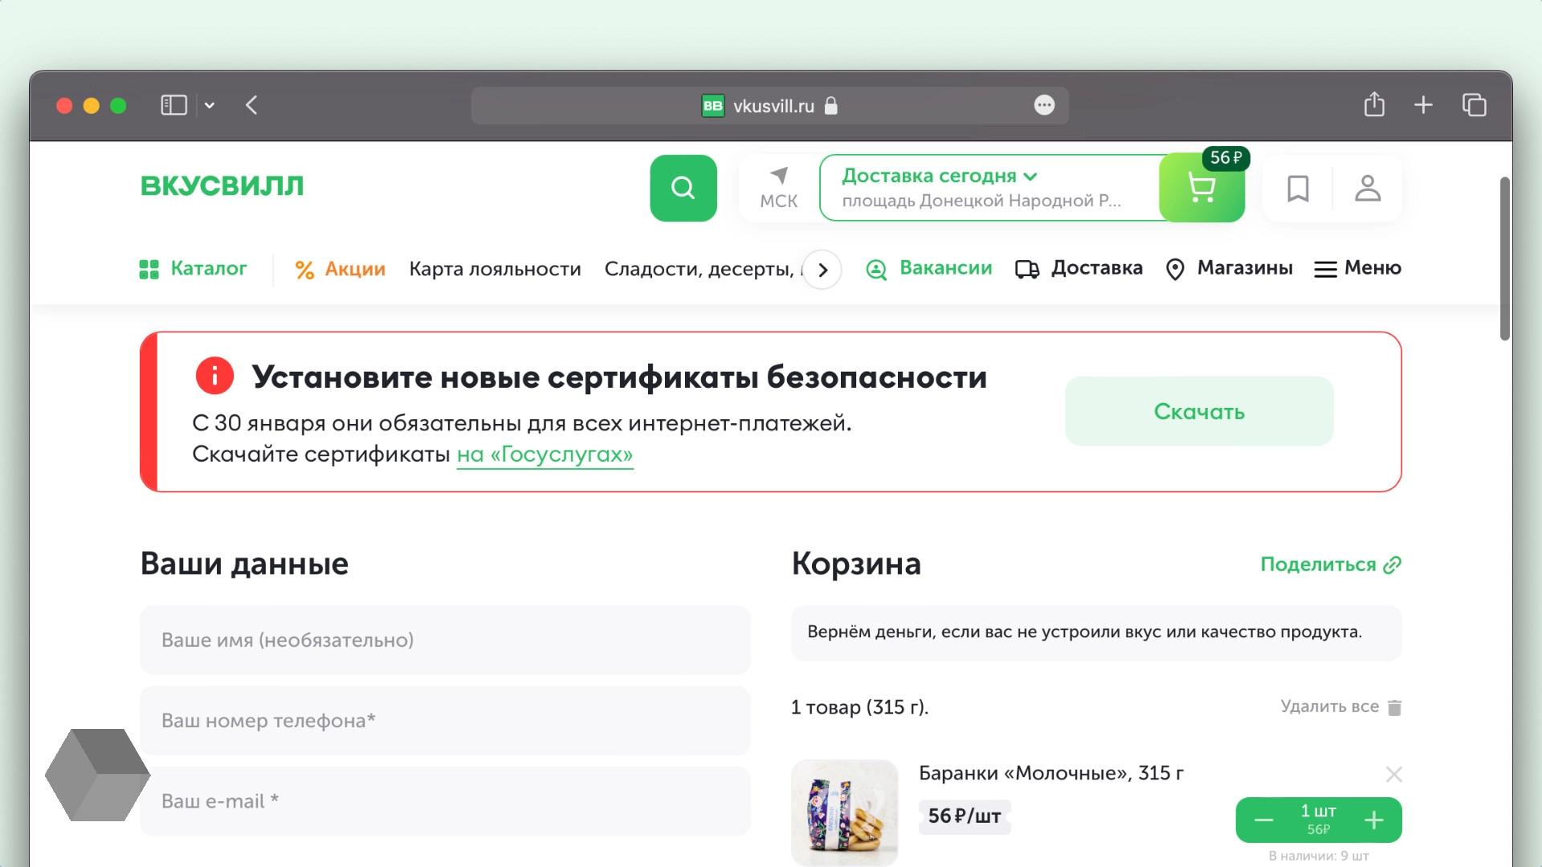Decrease Баранки quantity with minus button
Viewport: 1542px width, 867px height.
pyautogui.click(x=1263, y=820)
